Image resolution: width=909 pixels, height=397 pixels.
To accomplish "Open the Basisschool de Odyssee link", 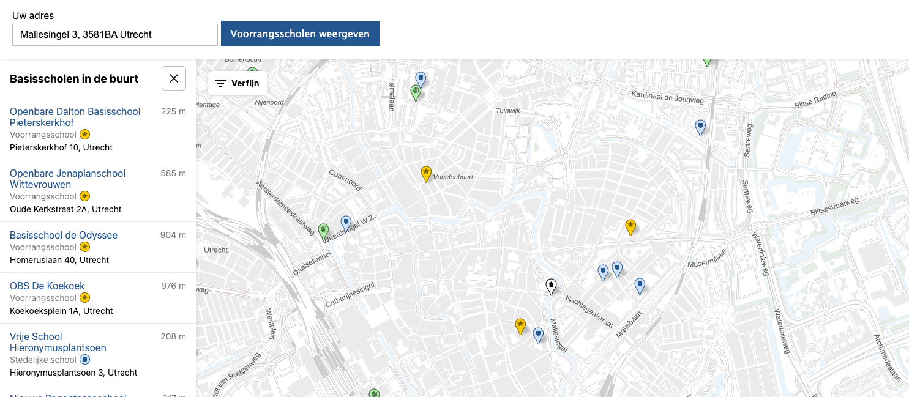I will [64, 235].
